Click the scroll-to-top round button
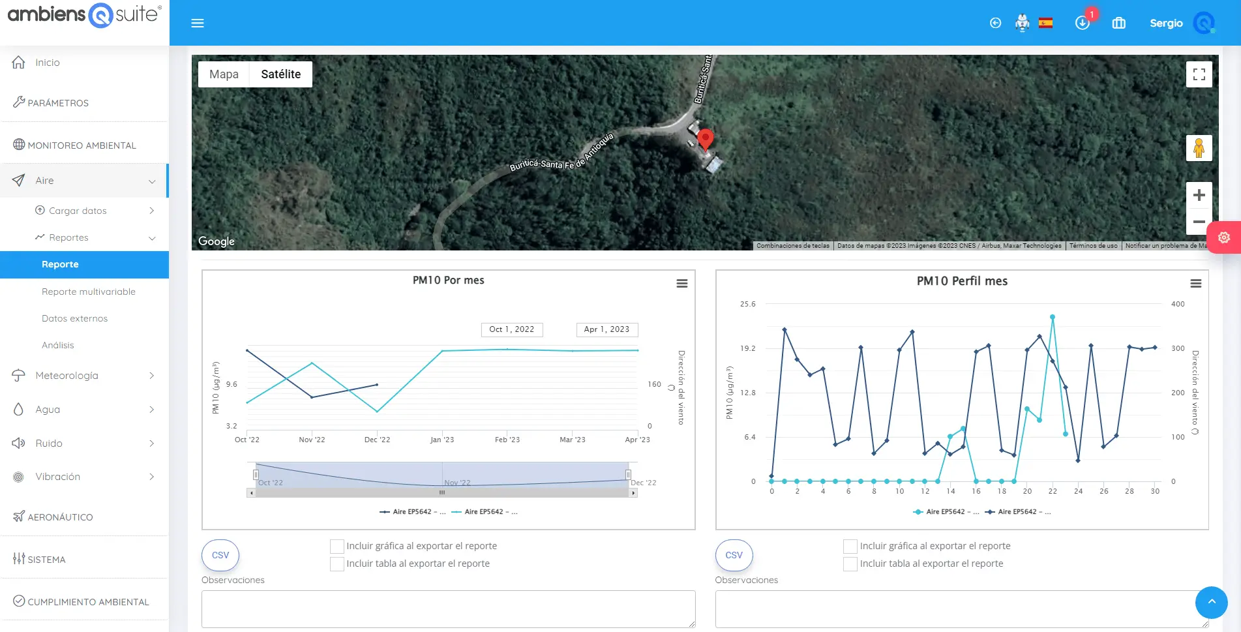 point(1211,603)
